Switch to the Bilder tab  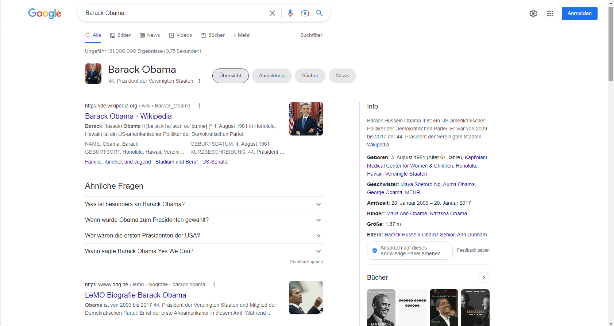[x=120, y=35]
